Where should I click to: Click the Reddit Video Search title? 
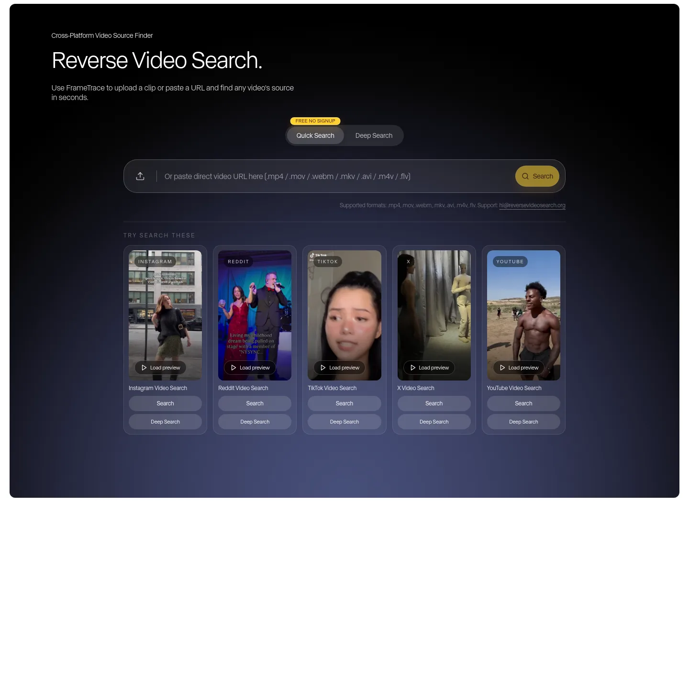click(243, 388)
